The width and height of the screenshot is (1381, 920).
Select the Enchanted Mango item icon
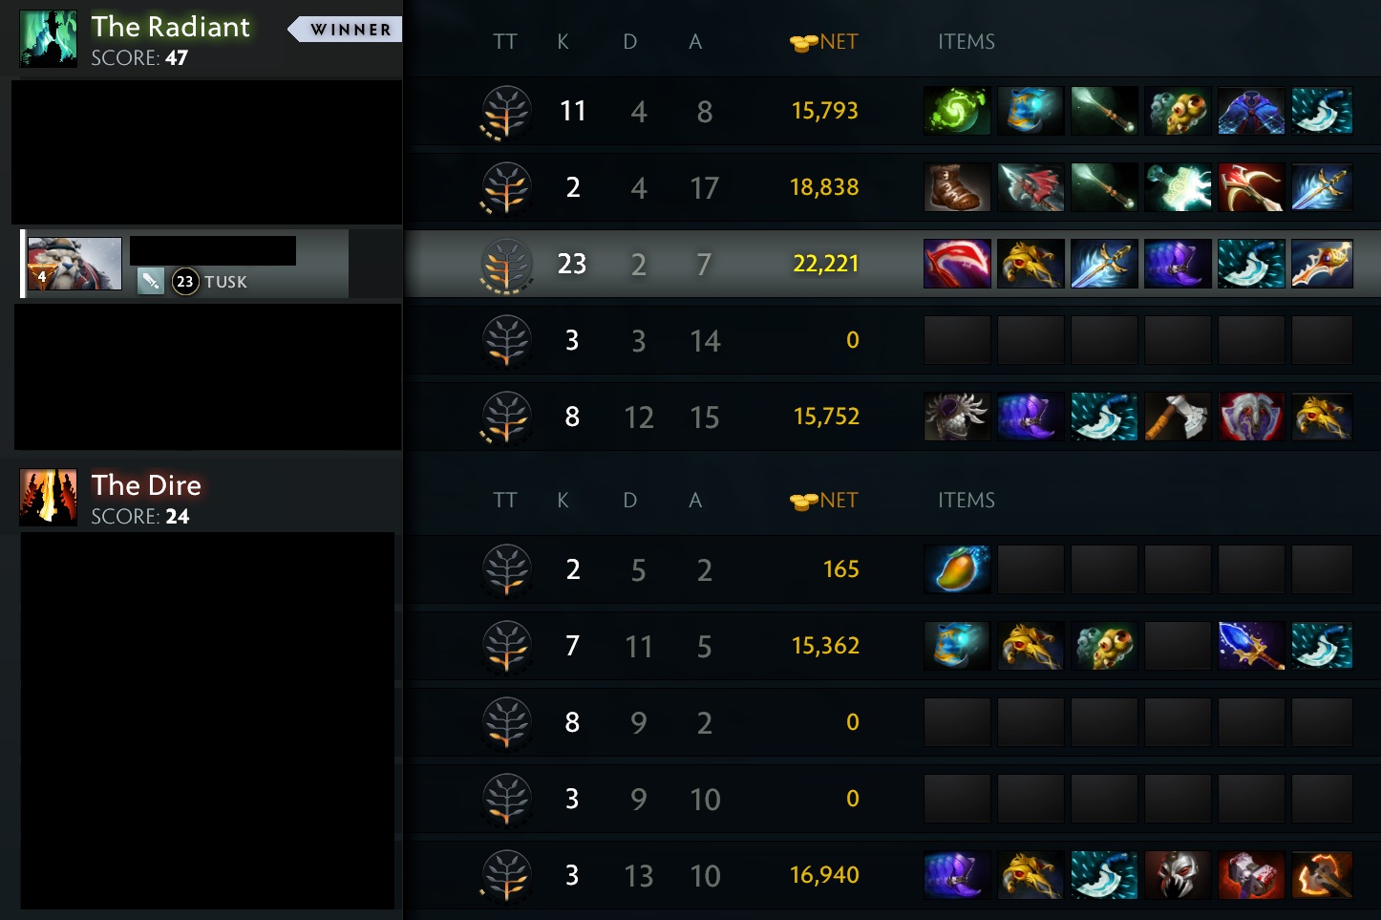(x=957, y=569)
